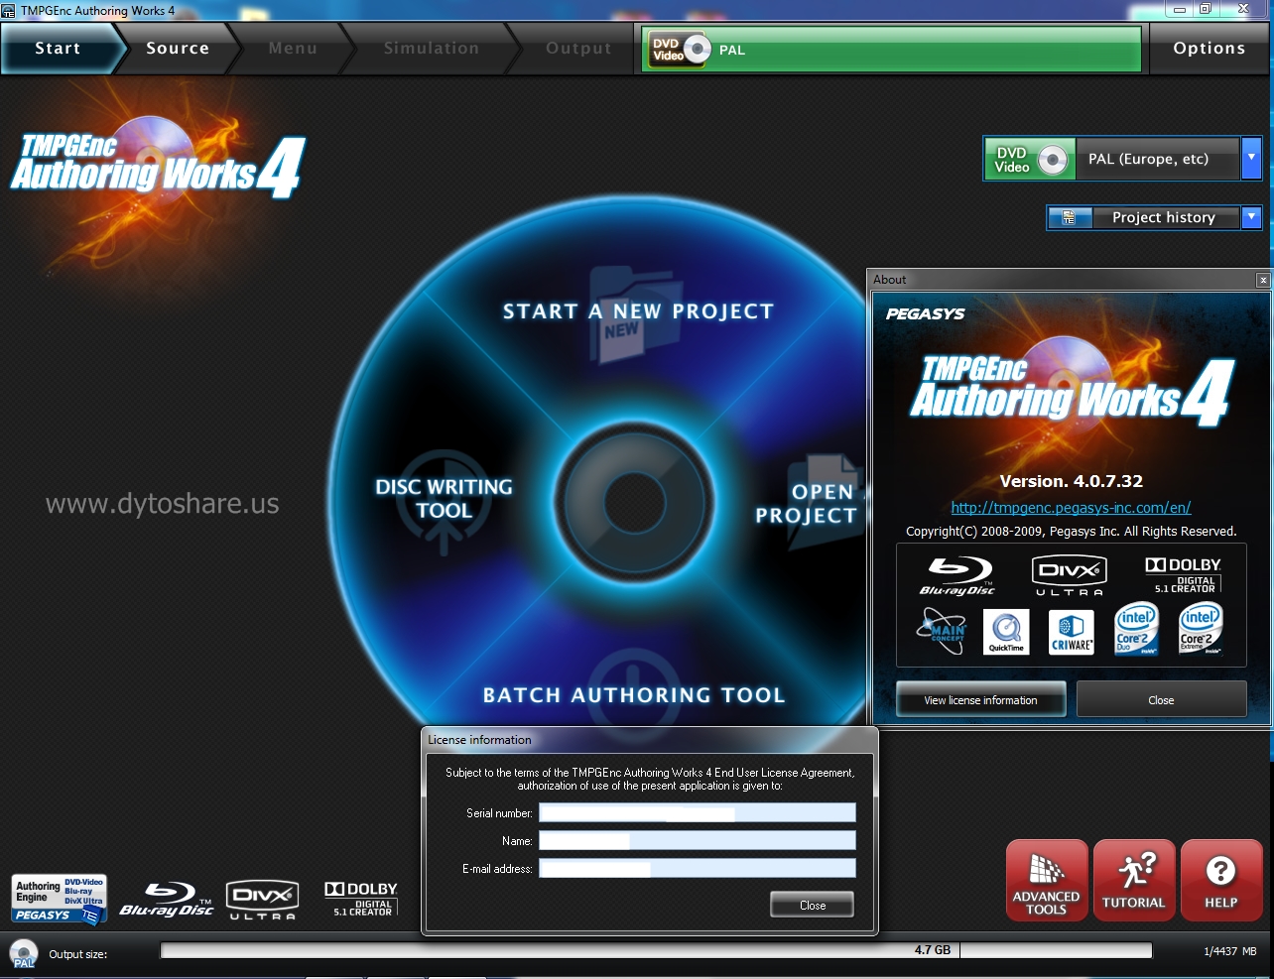Start a new project on the disc
This screenshot has width=1274, height=979.
pyautogui.click(x=638, y=311)
